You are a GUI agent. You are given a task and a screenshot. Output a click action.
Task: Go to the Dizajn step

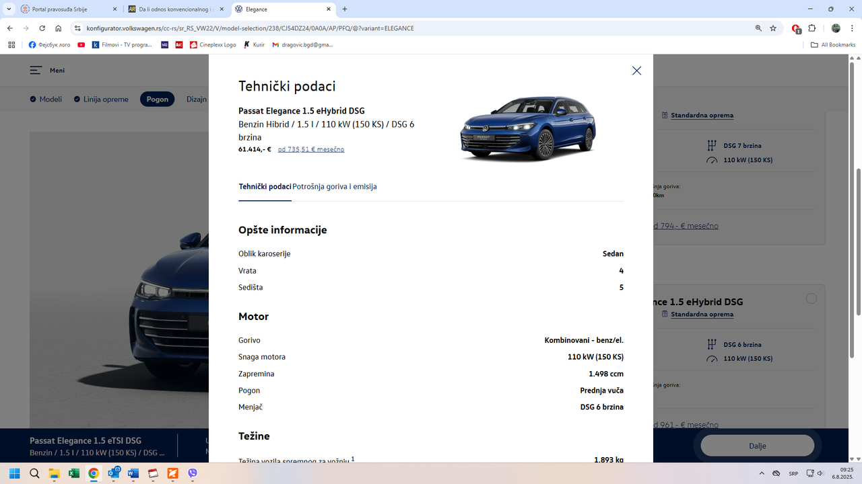197,99
